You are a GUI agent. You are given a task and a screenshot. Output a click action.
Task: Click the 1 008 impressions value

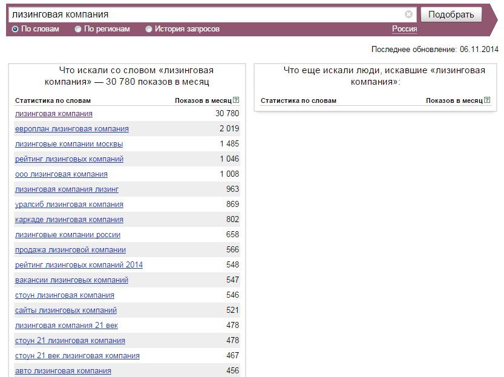coord(229,174)
